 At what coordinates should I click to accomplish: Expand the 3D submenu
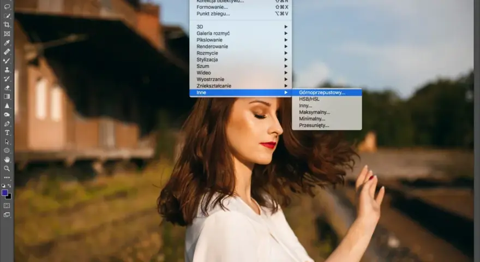pos(241,27)
